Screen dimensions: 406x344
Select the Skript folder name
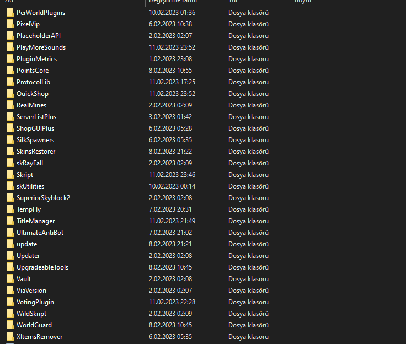coord(25,175)
